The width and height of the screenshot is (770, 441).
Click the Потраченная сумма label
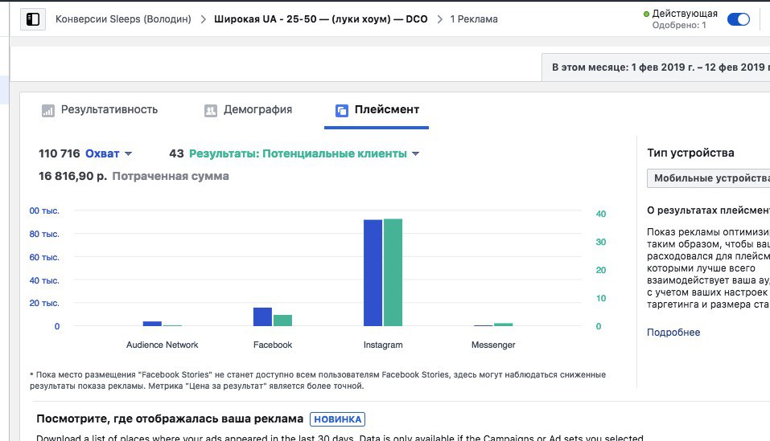[171, 176]
